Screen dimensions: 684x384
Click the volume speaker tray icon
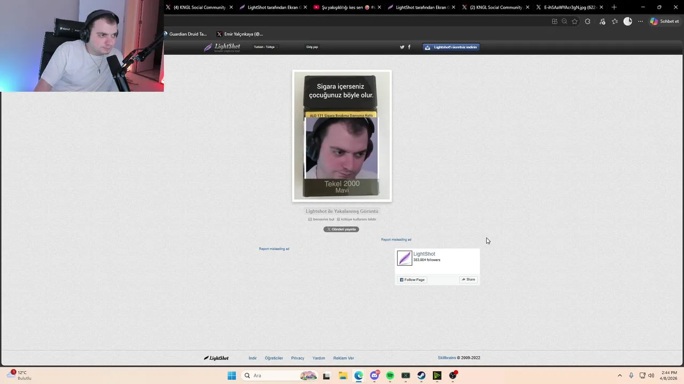pos(651,375)
